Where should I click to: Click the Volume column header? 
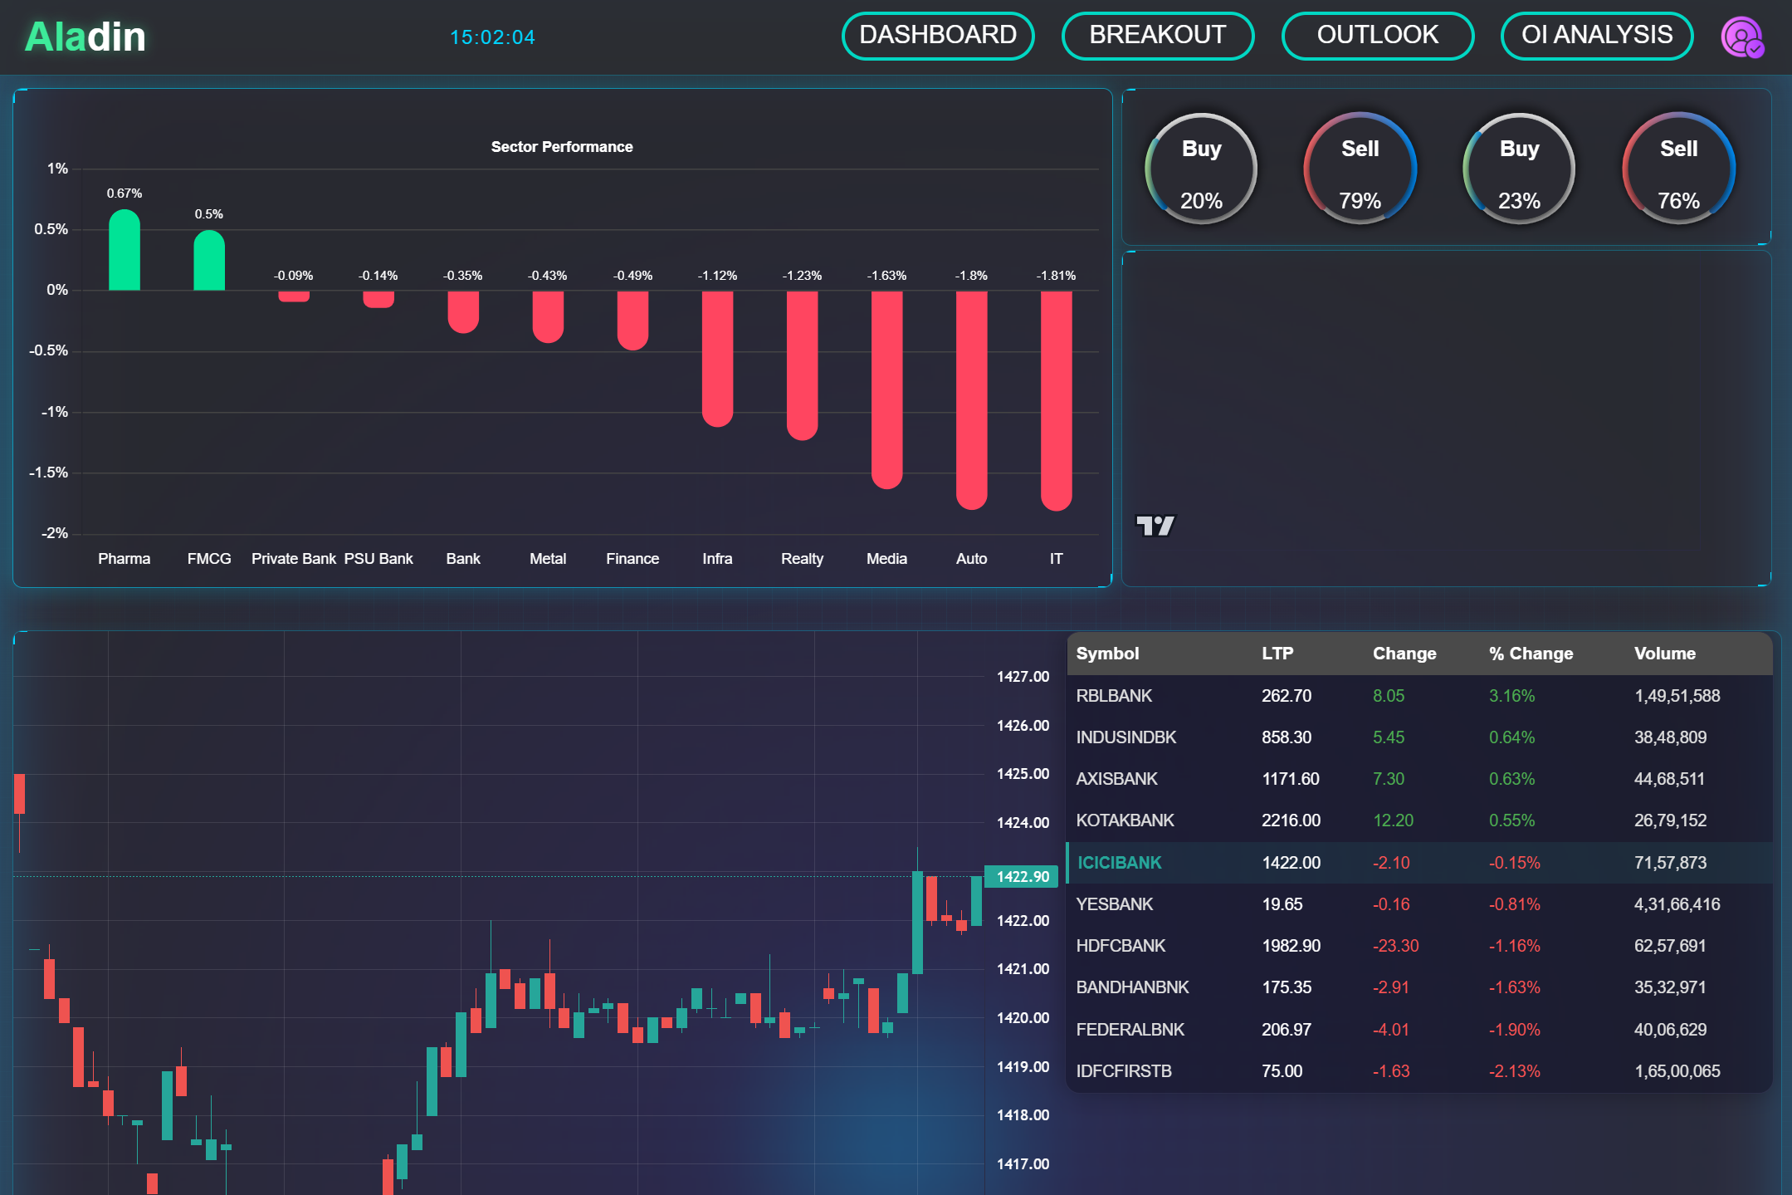pos(1665,654)
